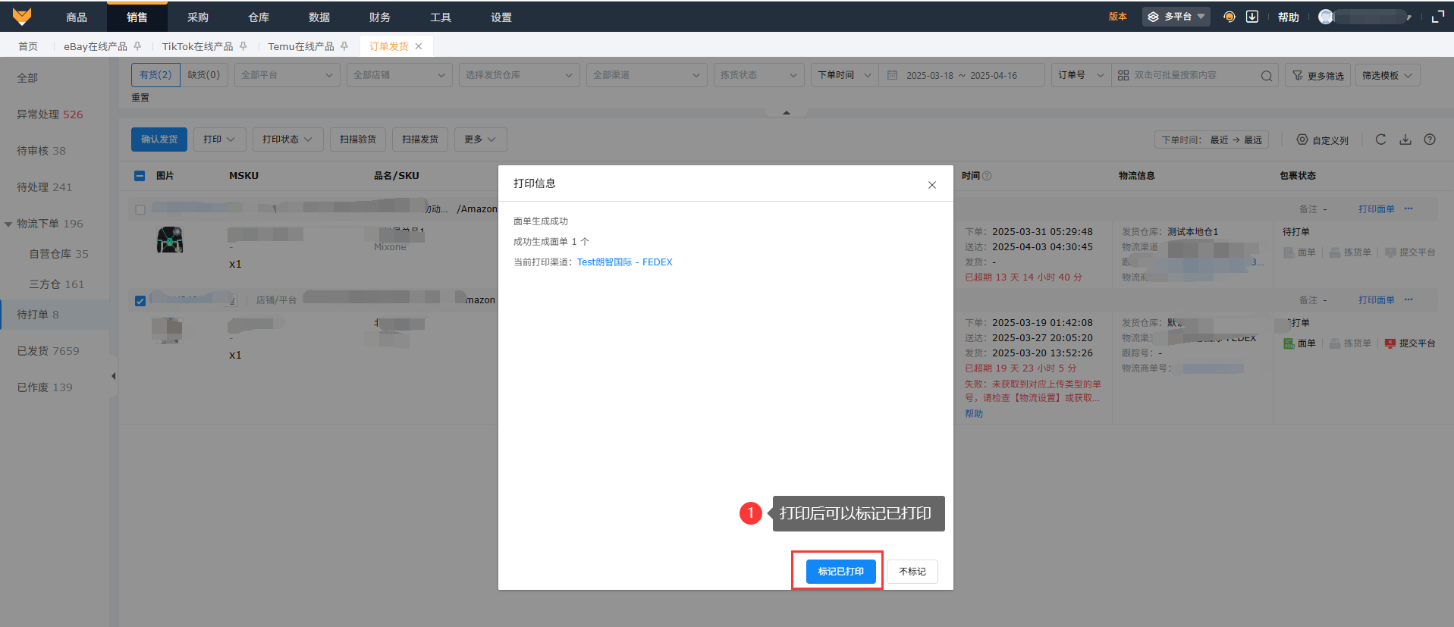Click the 时间 column help icon

pyautogui.click(x=987, y=176)
